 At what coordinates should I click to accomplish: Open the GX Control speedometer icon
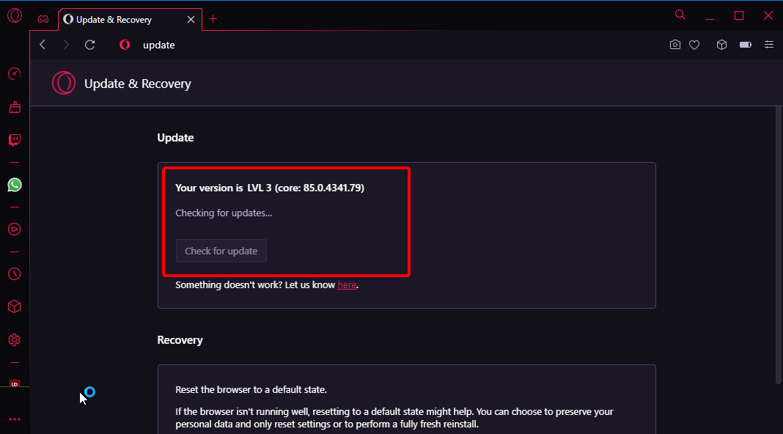pos(15,74)
